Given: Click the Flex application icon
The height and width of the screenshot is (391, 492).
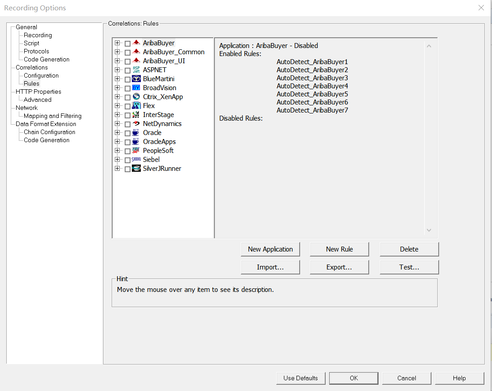Looking at the screenshot, I should [x=136, y=105].
